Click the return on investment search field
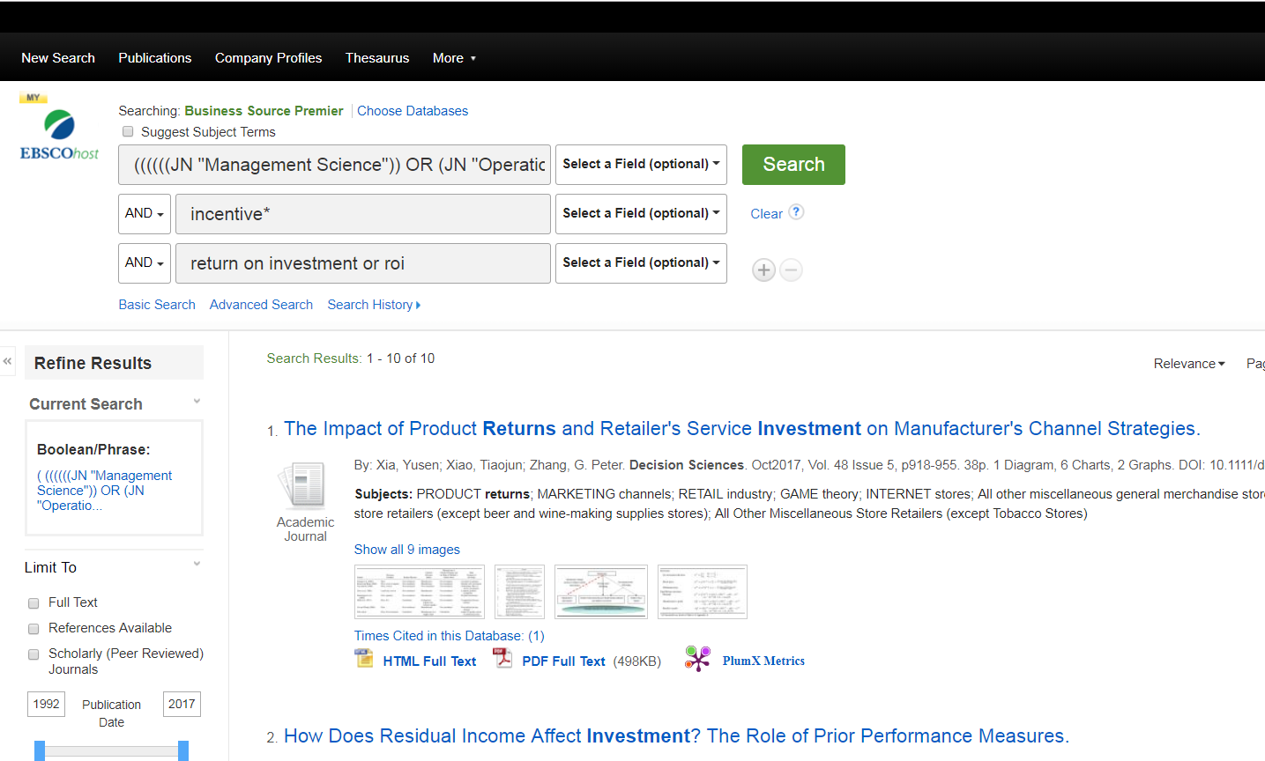The height and width of the screenshot is (761, 1265). (363, 263)
